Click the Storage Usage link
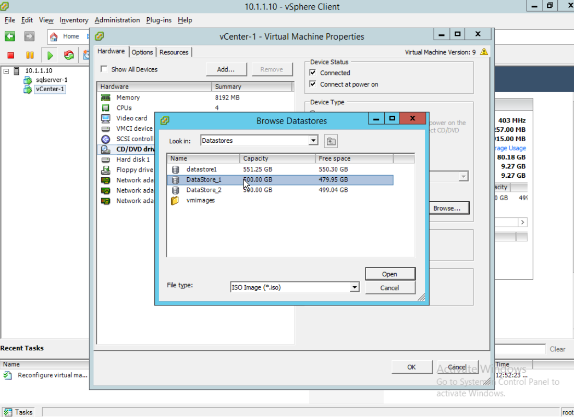This screenshot has height=417, width=574. tap(510, 148)
